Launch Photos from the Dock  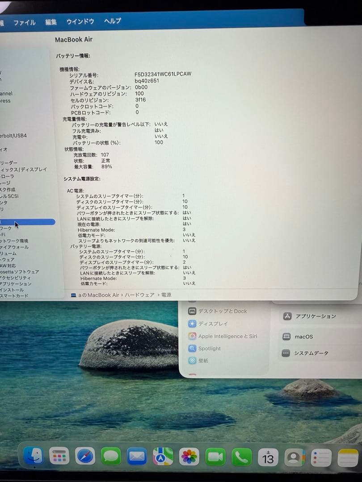[188, 456]
